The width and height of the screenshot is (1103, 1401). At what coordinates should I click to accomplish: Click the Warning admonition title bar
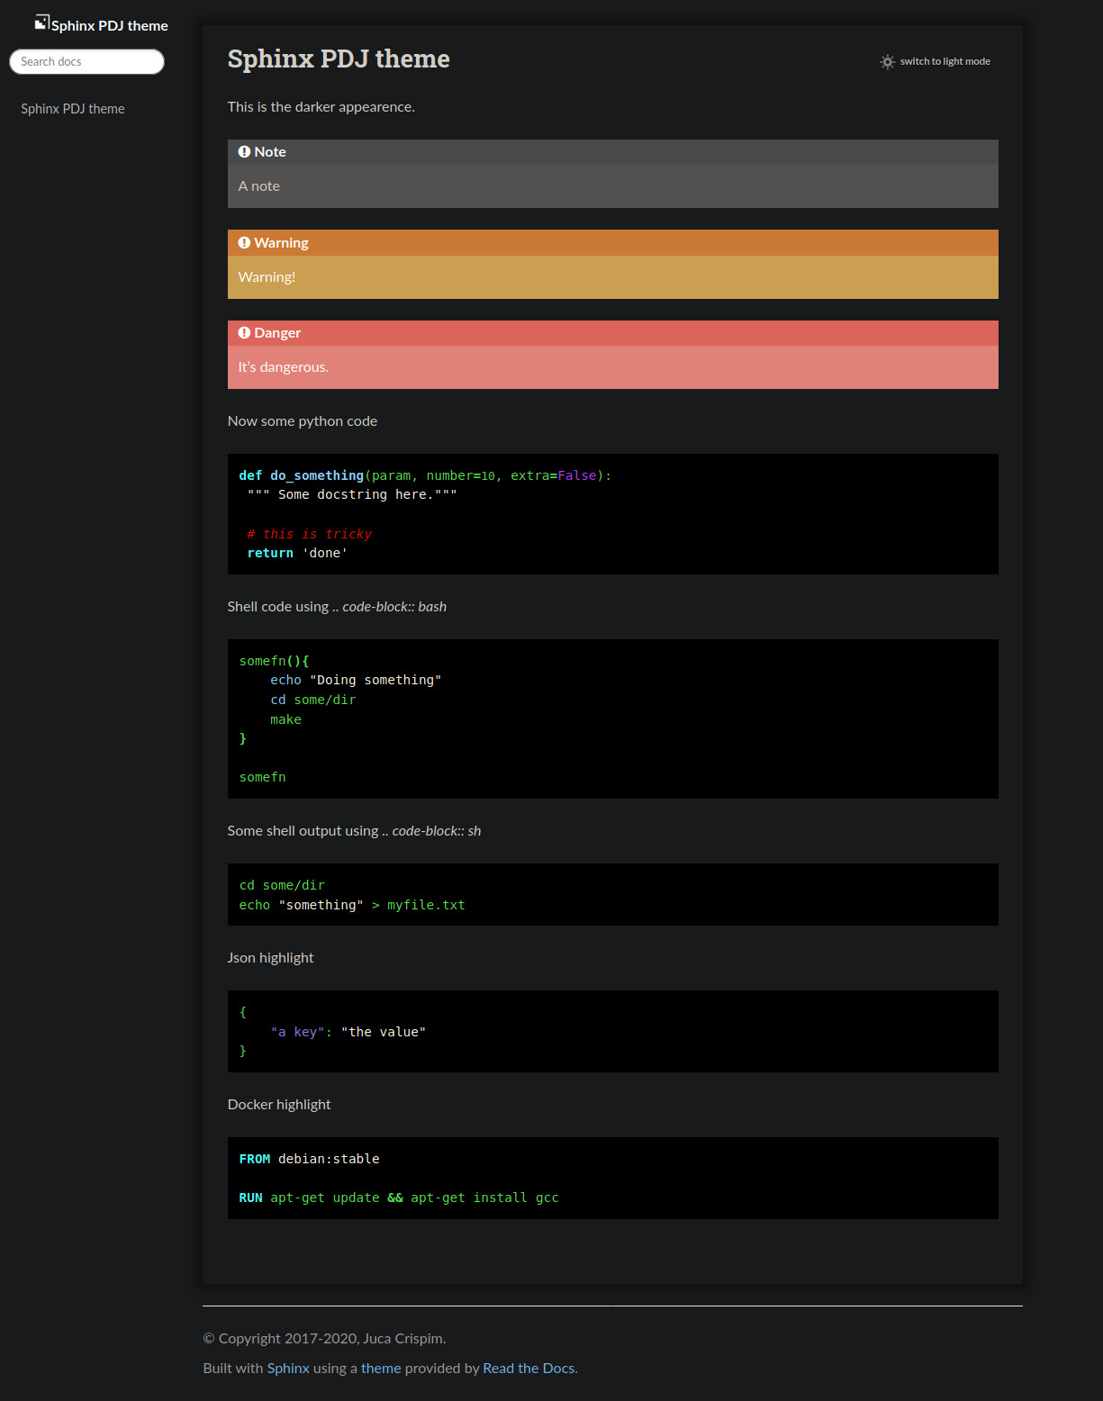pyautogui.click(x=613, y=243)
